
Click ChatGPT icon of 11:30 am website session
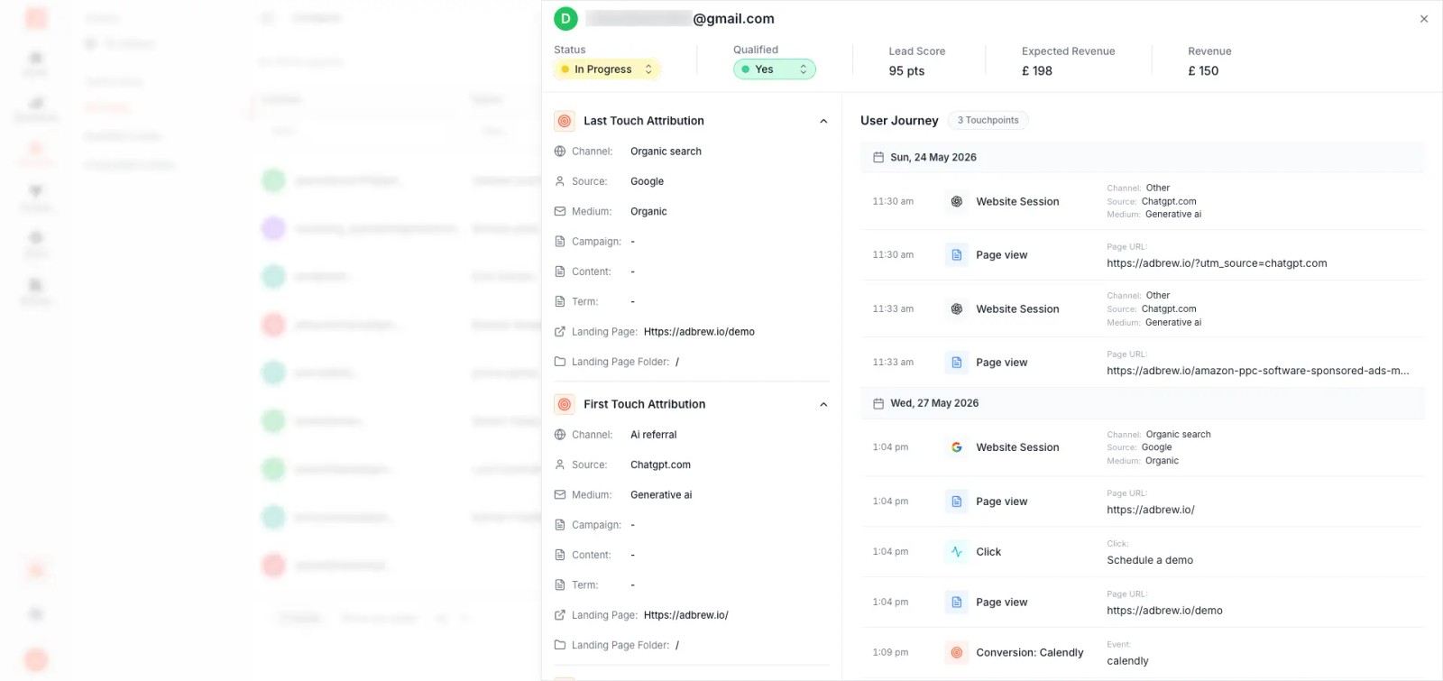(x=957, y=202)
